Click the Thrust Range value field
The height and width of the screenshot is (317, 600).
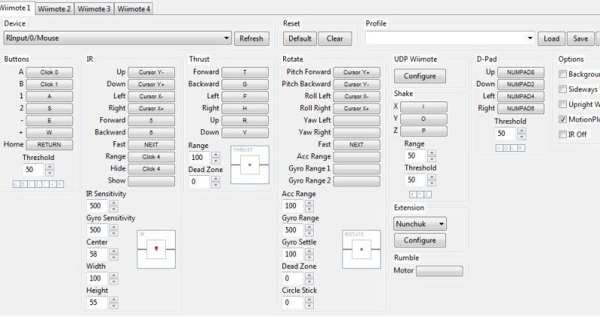200,157
